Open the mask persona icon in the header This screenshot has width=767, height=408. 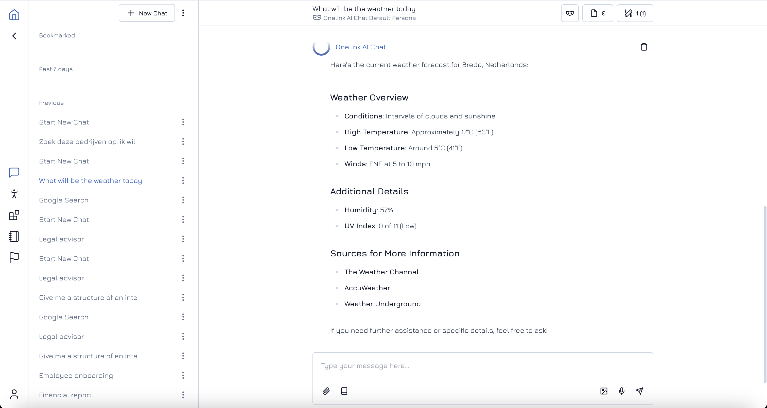tap(569, 13)
